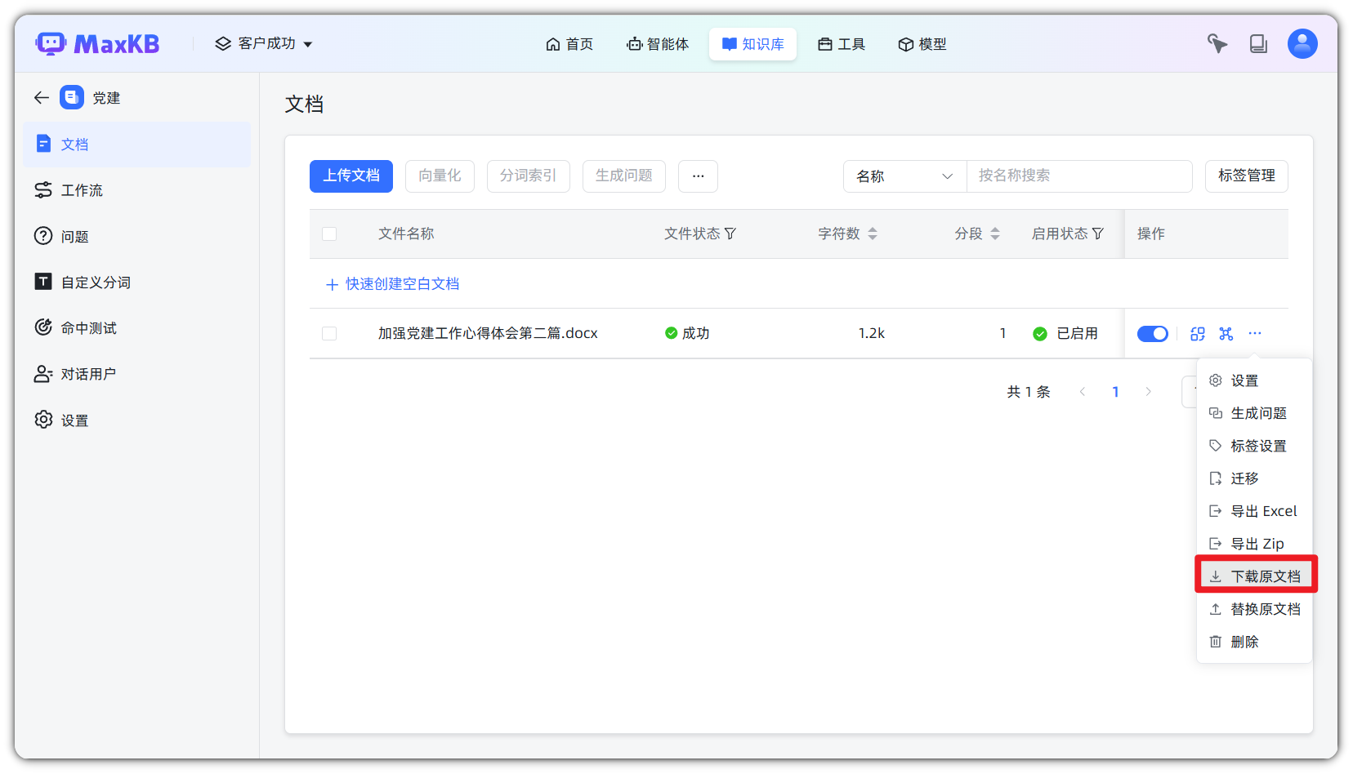The width and height of the screenshot is (1353, 774).
Task: Check the select-all checkbox in table header
Action: click(329, 234)
